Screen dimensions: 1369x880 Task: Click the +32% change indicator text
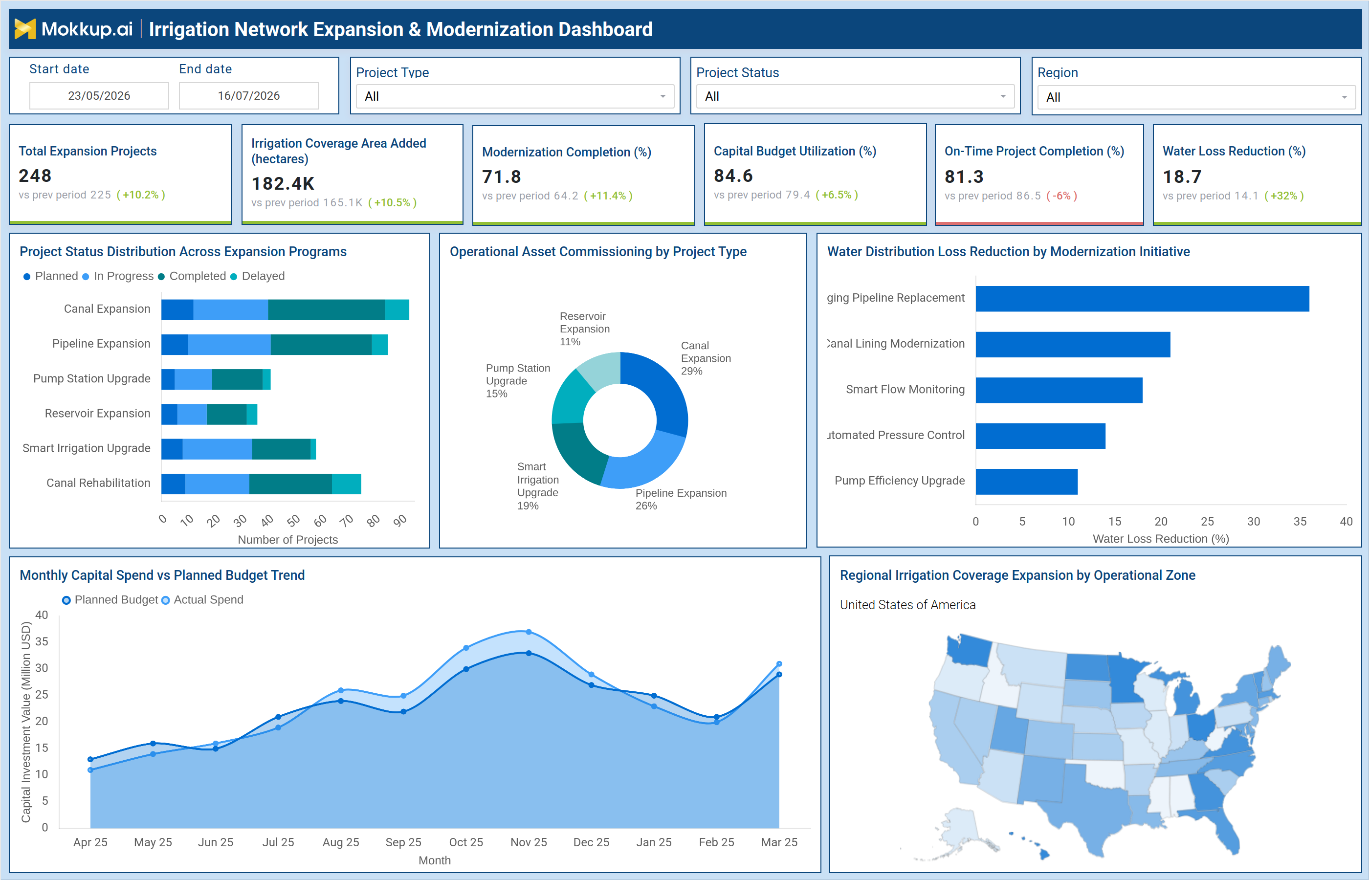(x=1284, y=196)
